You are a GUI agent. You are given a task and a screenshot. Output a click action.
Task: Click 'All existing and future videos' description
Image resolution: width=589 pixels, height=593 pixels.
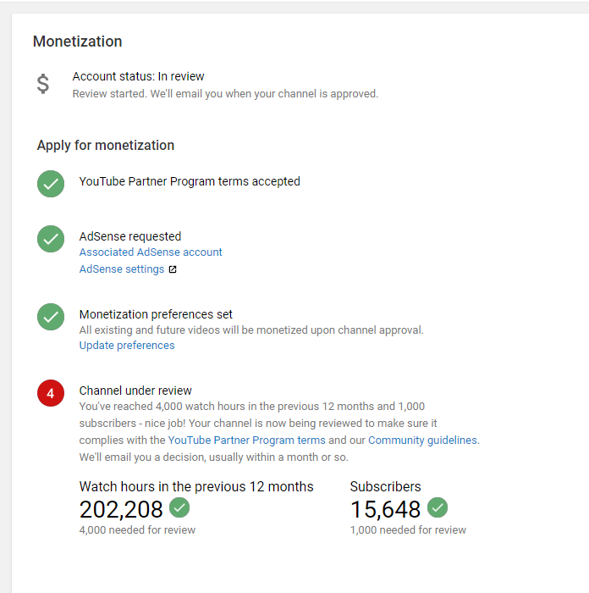(x=251, y=330)
